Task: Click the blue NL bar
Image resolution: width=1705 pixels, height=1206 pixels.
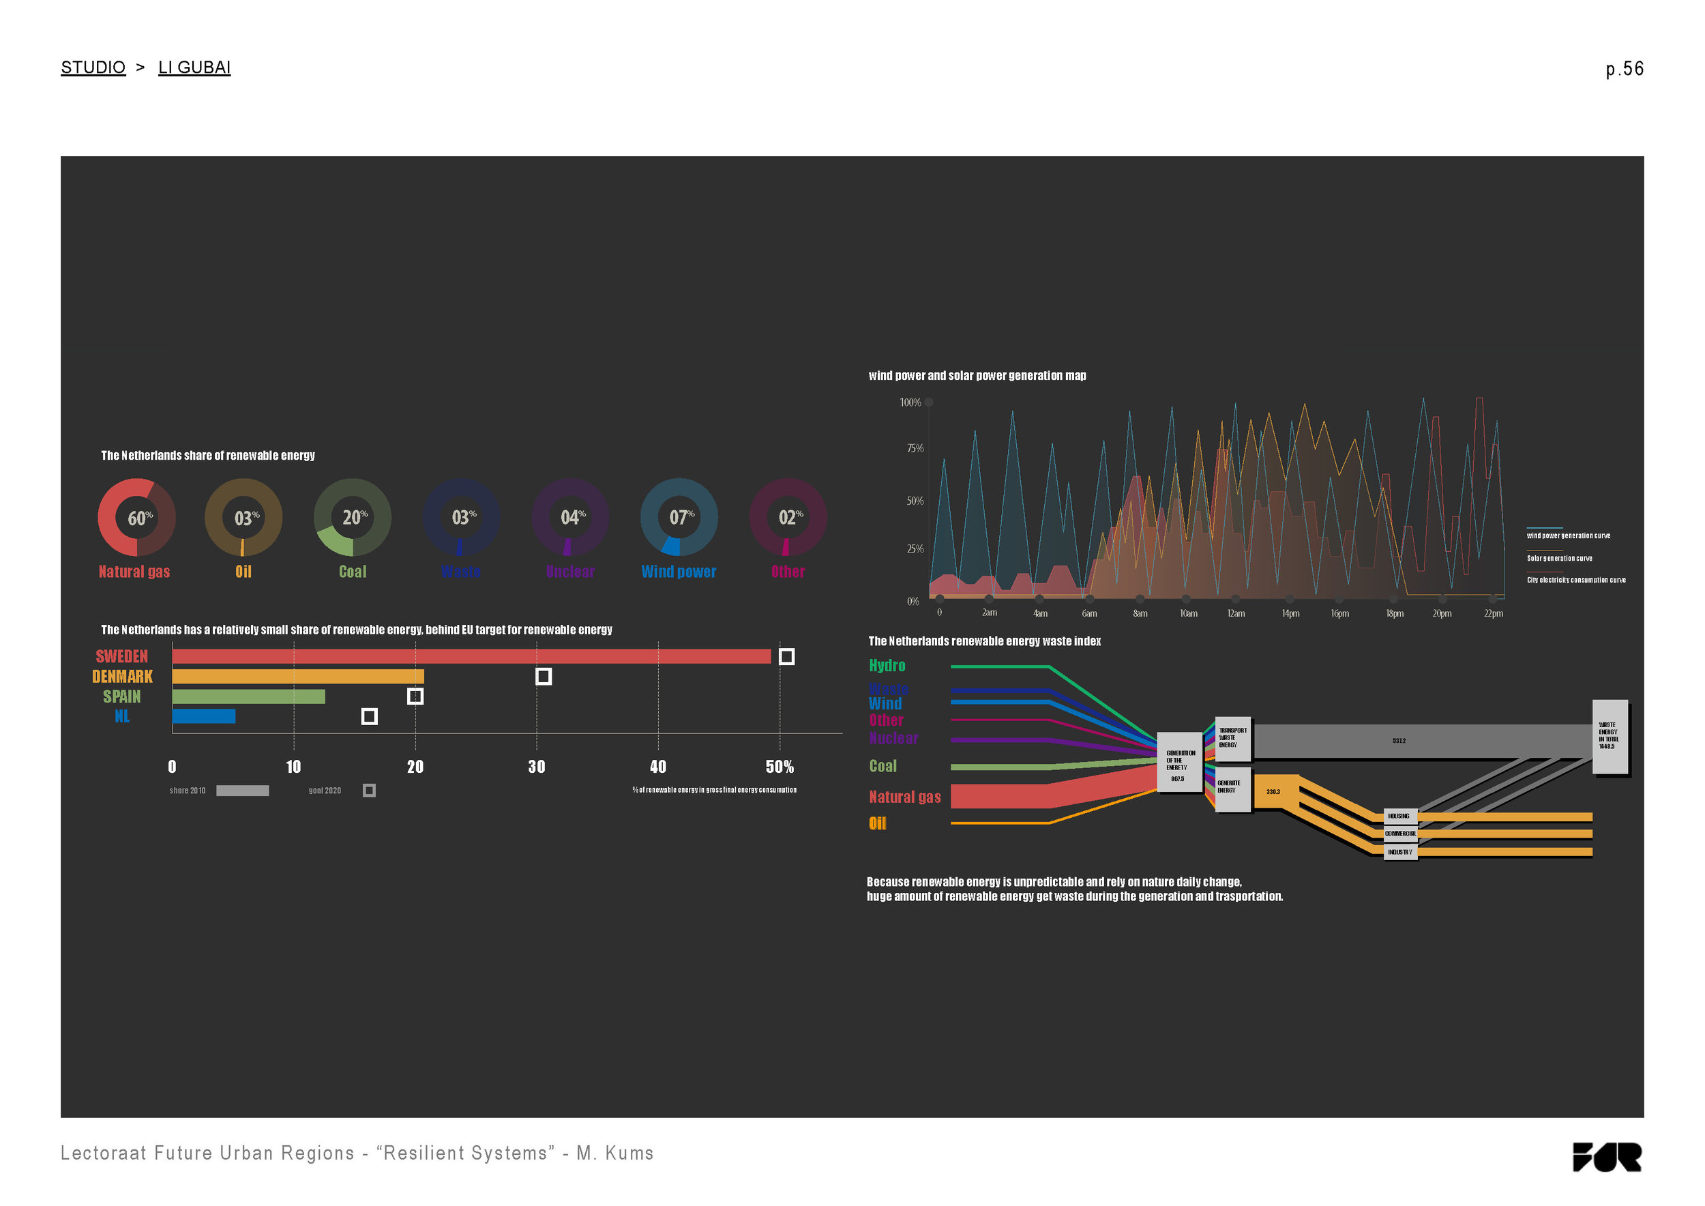Action: [203, 716]
